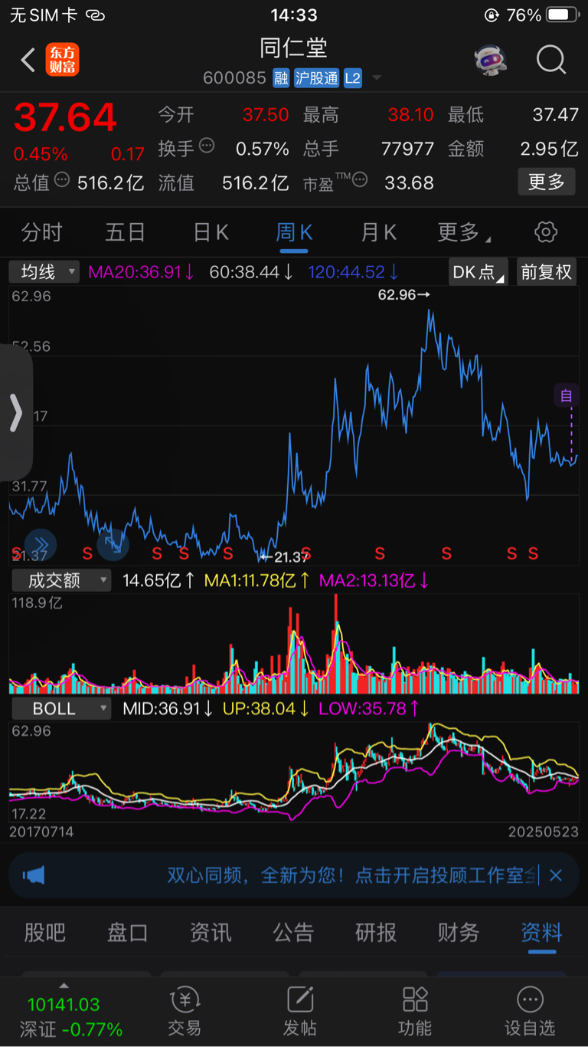The image size is (588, 1047).
Task: Tap the diagonal expand chart icon
Action: pos(113,544)
